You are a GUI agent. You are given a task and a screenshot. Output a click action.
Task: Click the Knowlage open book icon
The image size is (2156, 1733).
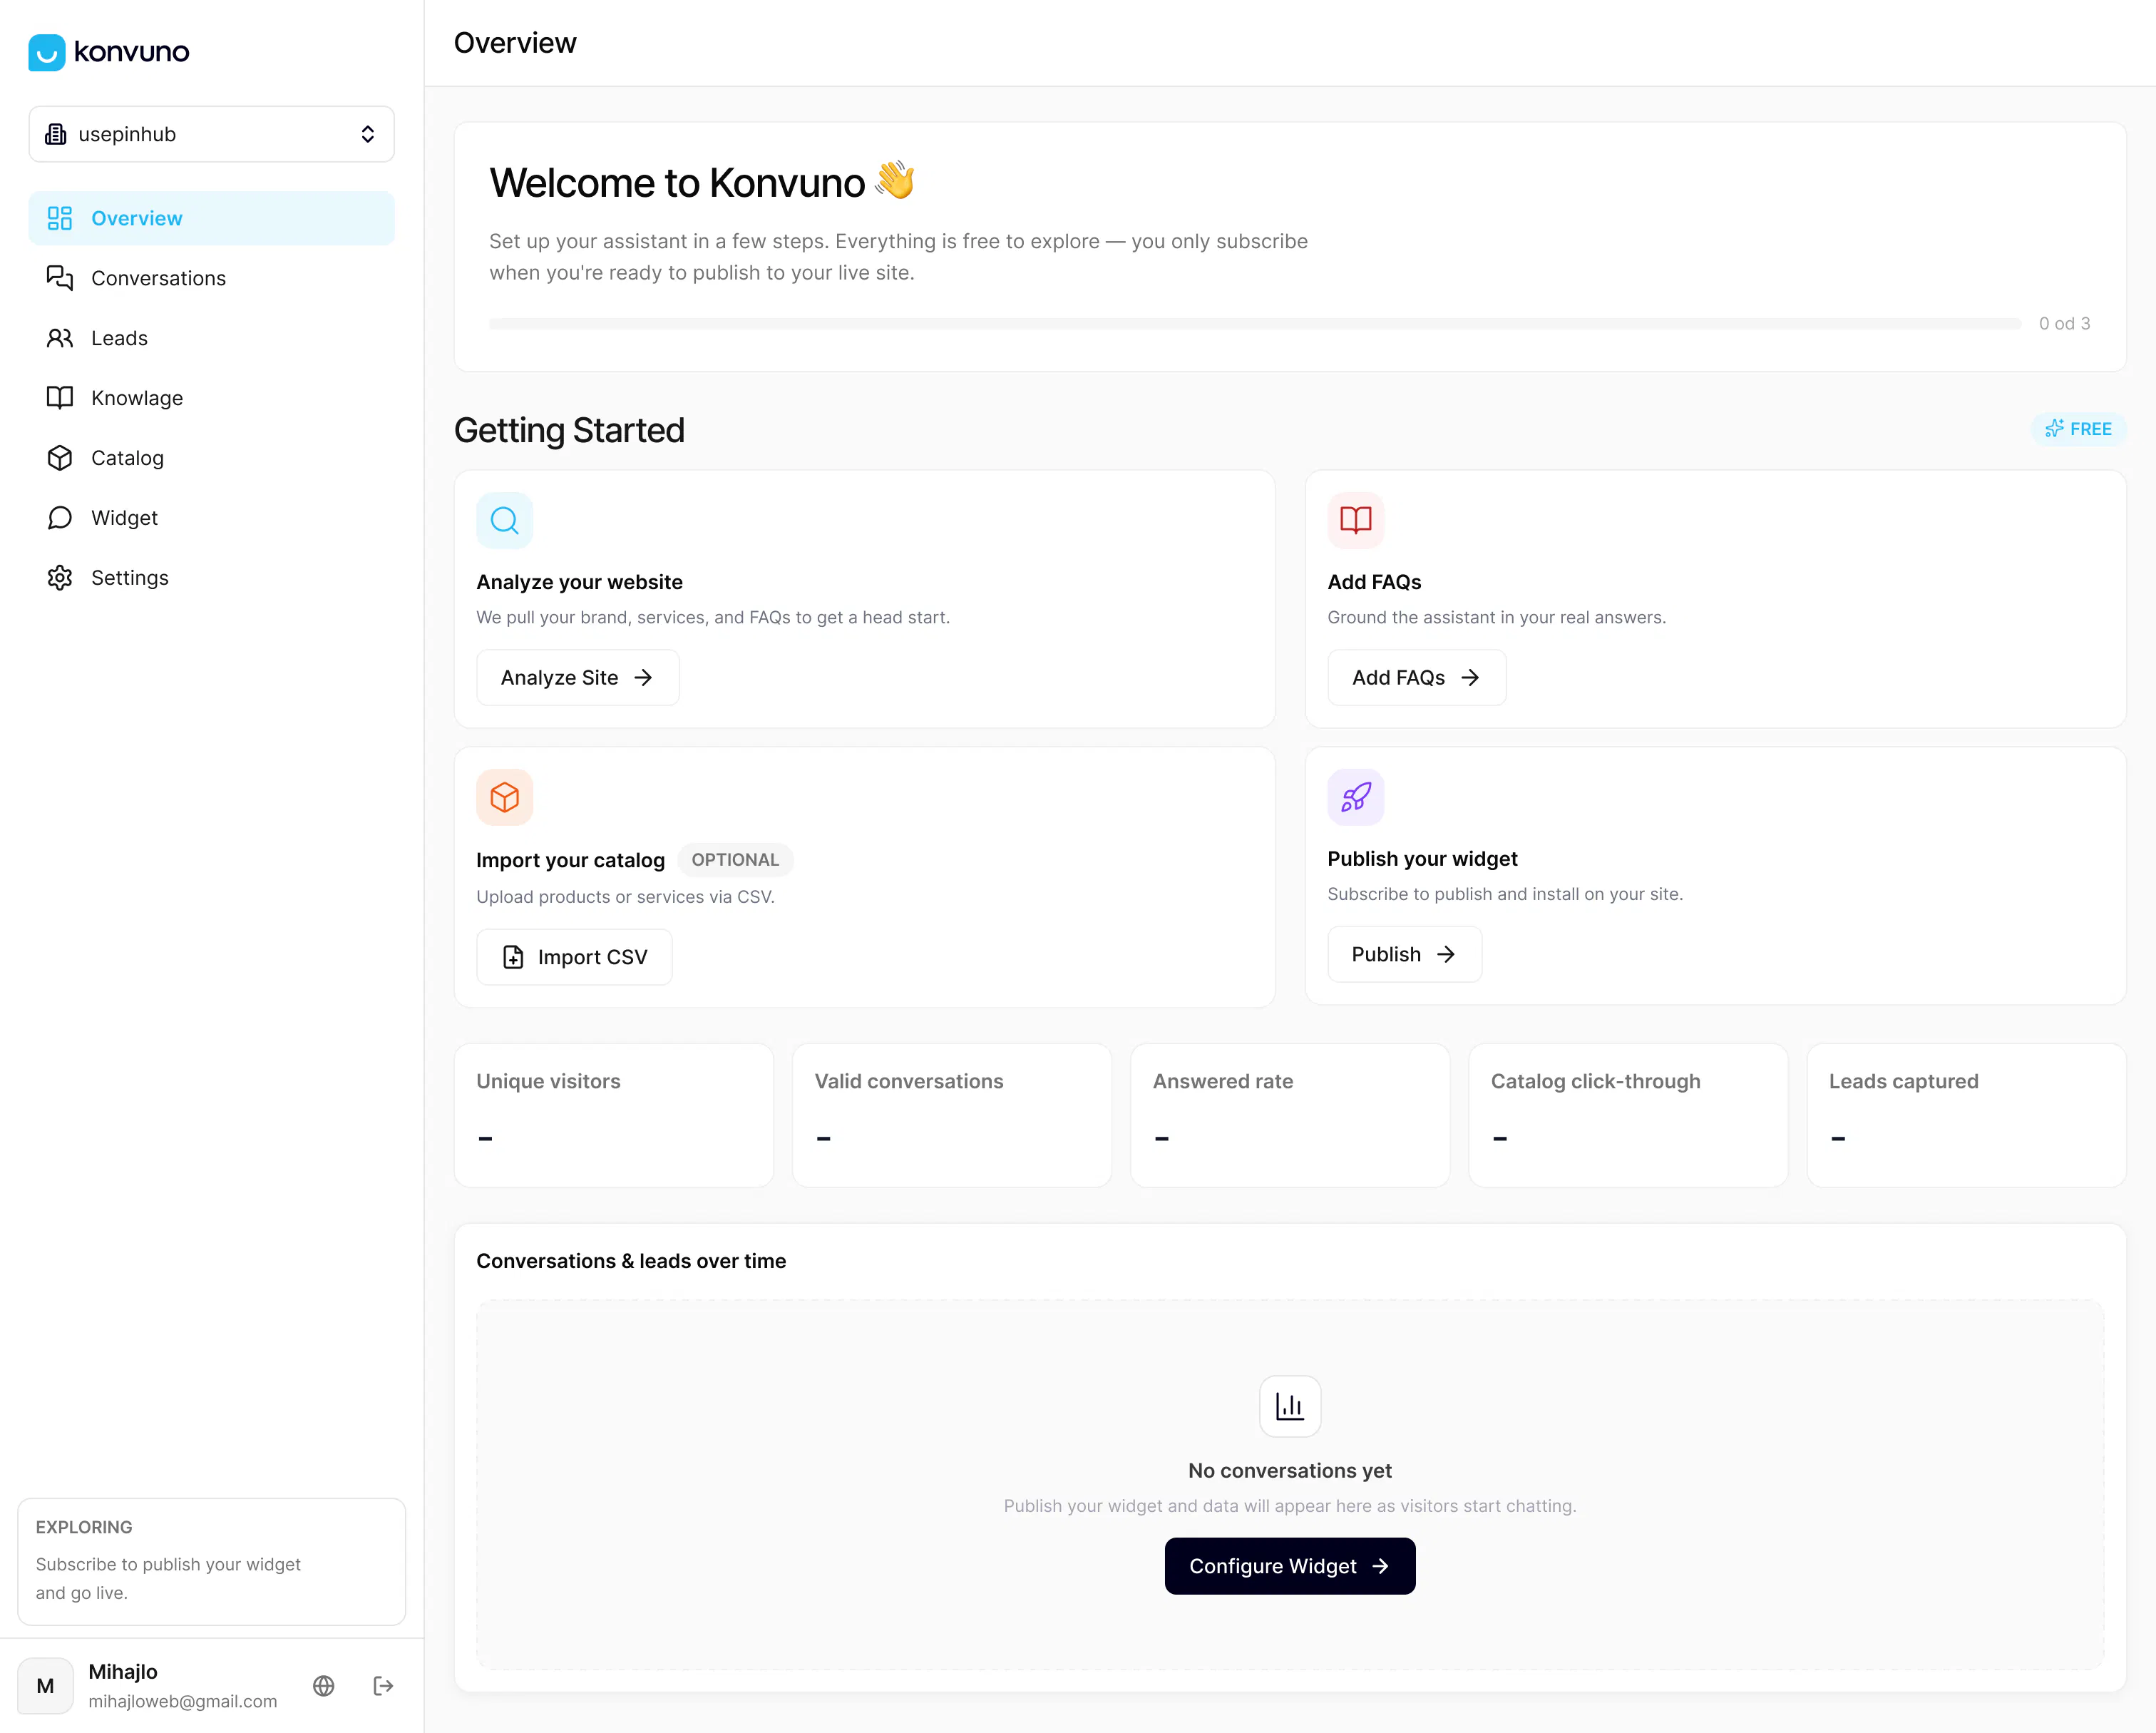pyautogui.click(x=60, y=398)
